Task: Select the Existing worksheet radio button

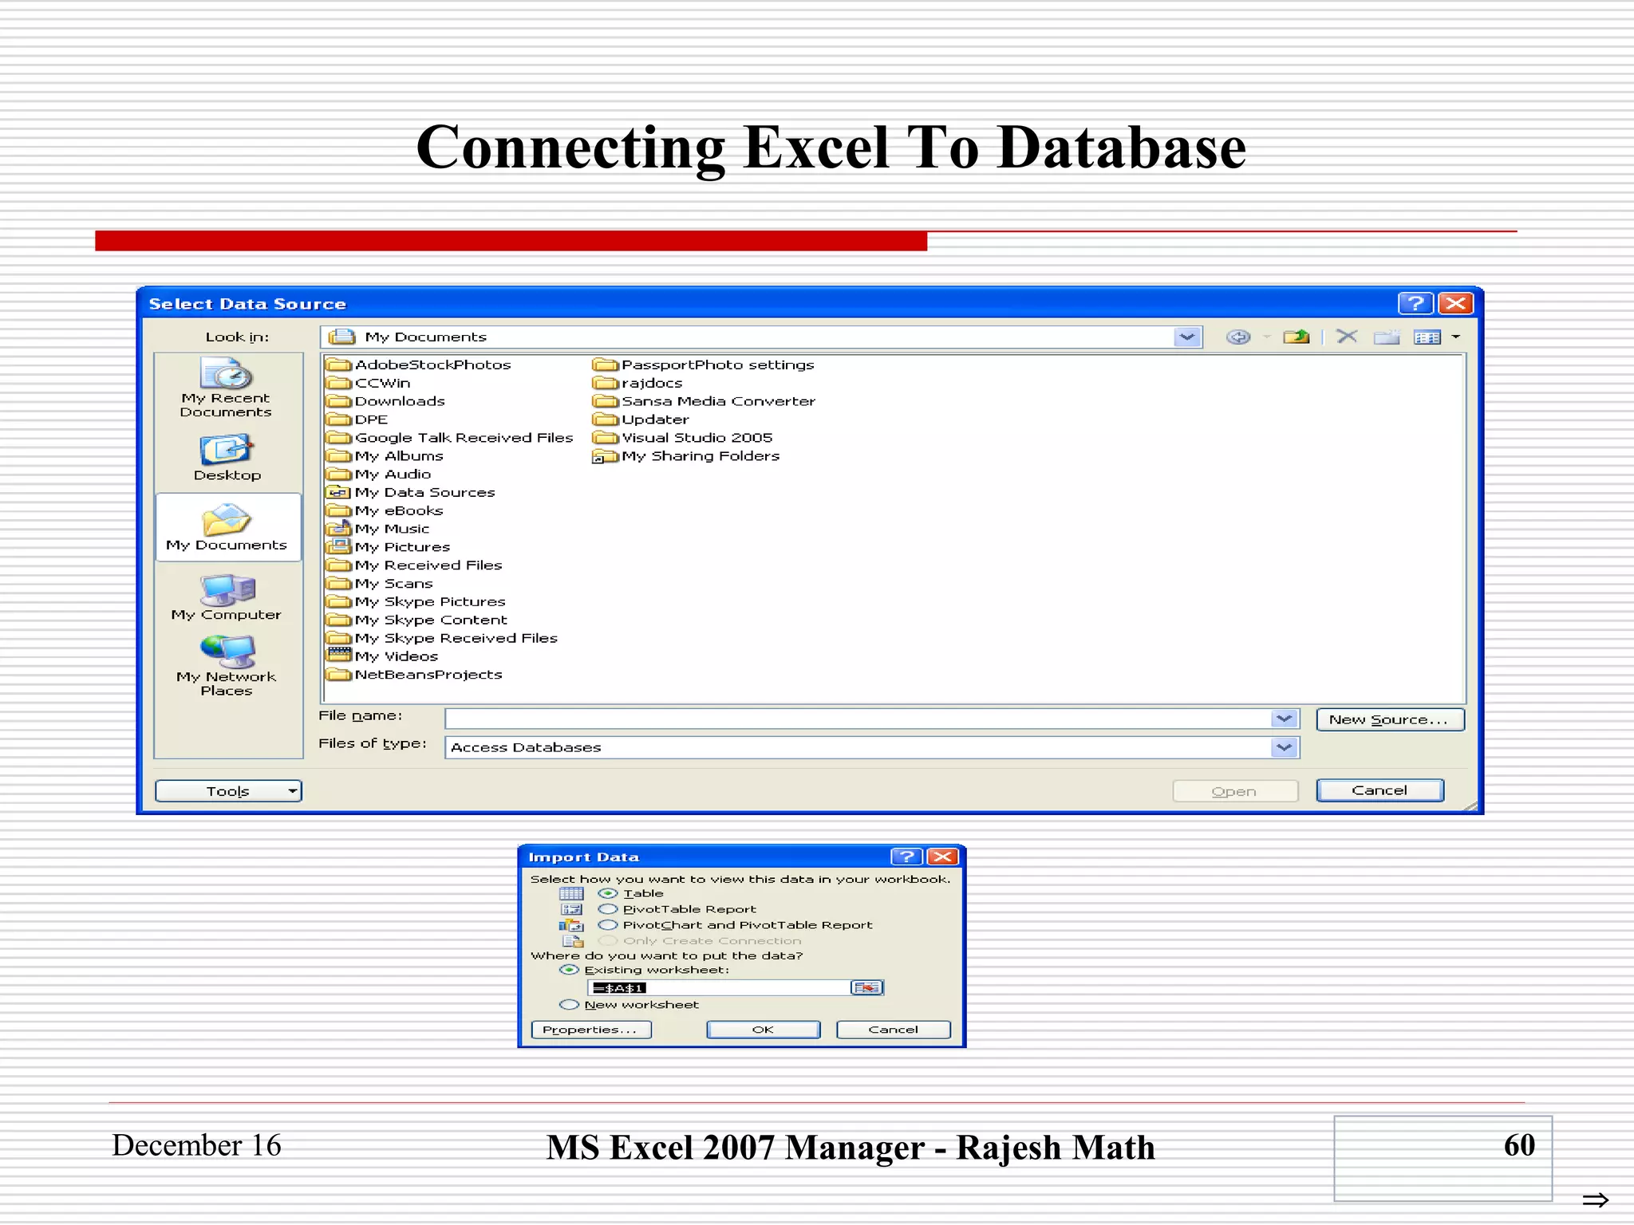Action: (x=570, y=970)
